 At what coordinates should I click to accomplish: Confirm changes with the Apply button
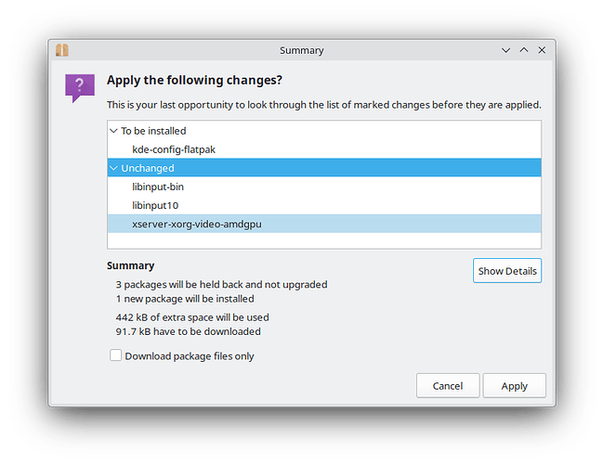point(514,385)
